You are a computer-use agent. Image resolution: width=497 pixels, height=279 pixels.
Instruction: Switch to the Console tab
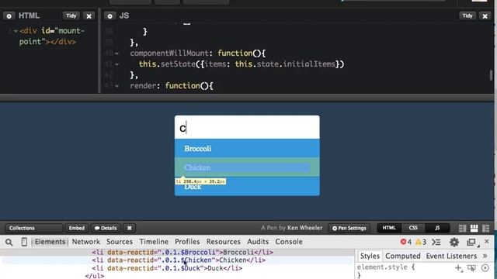pos(289,242)
